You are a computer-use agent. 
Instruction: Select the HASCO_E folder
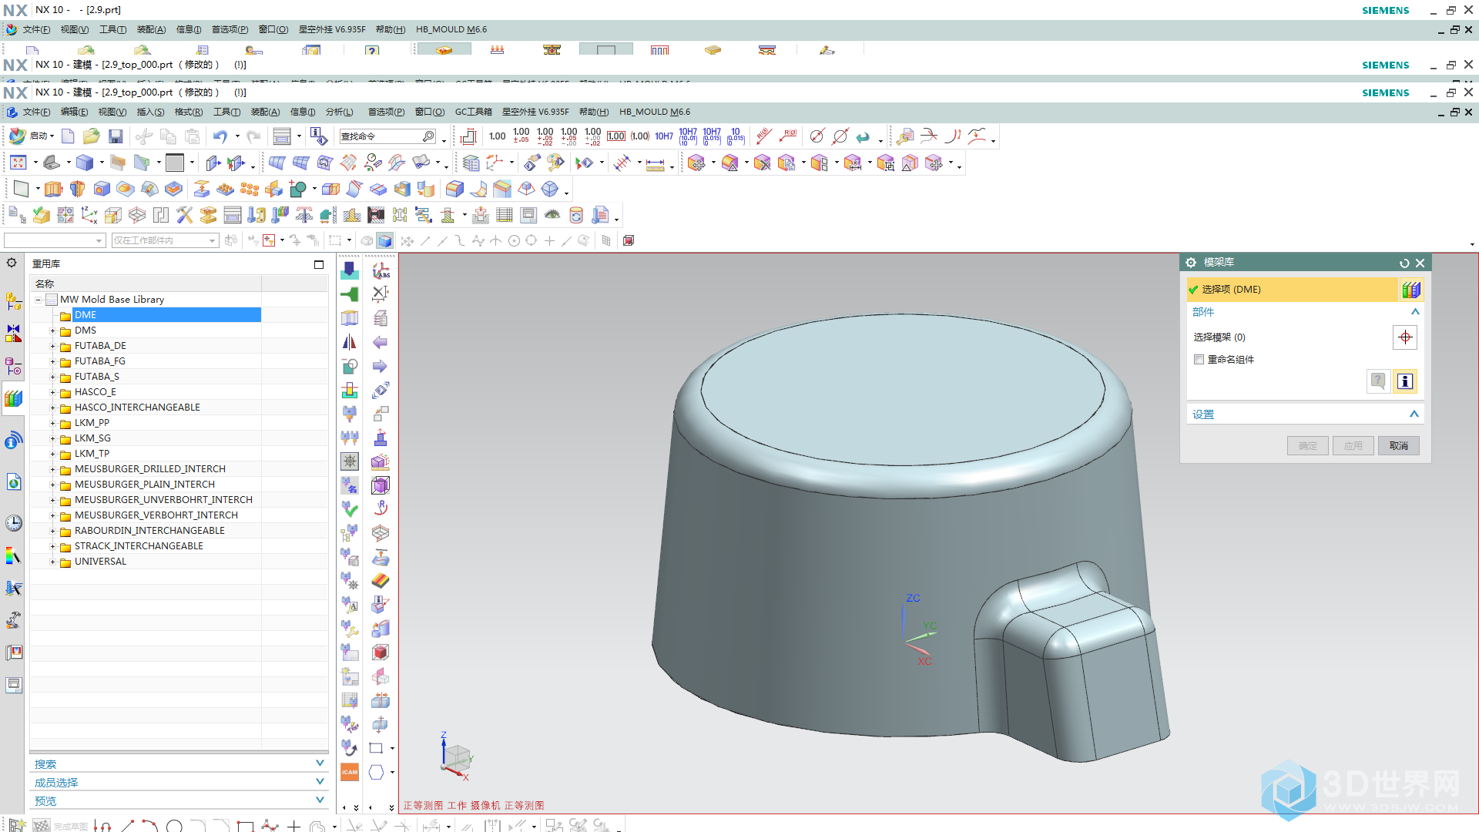[x=96, y=392]
